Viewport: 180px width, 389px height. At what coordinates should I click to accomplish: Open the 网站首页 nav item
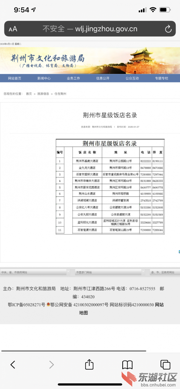[x=15, y=78]
